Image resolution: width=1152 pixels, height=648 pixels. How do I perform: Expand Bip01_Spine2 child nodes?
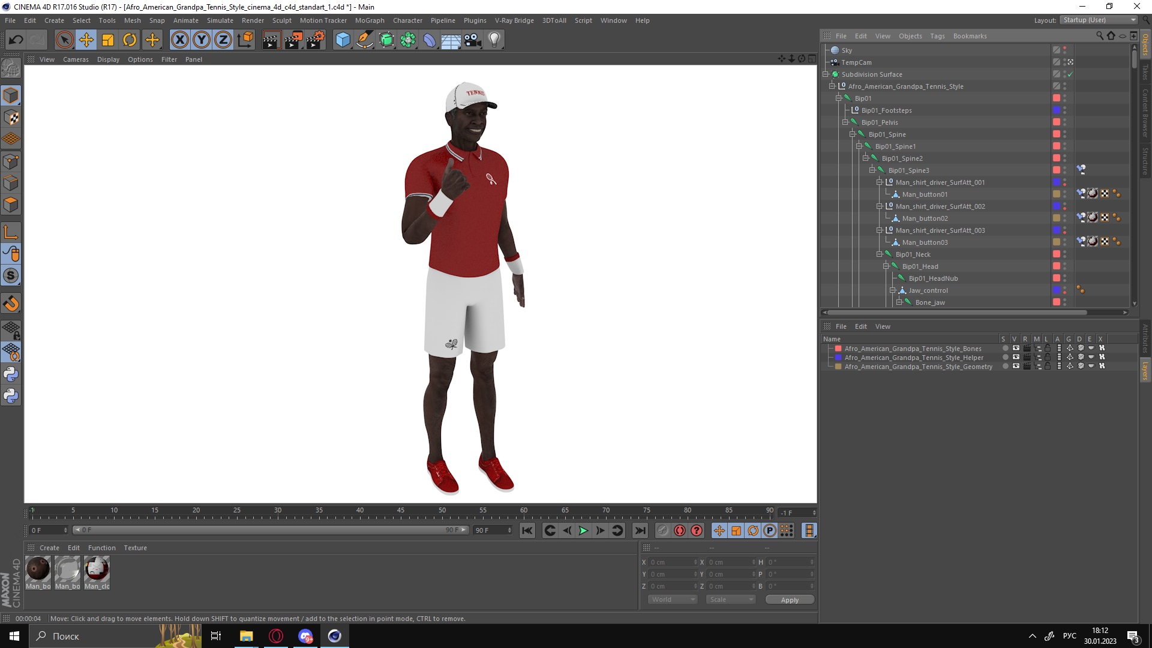pyautogui.click(x=865, y=157)
